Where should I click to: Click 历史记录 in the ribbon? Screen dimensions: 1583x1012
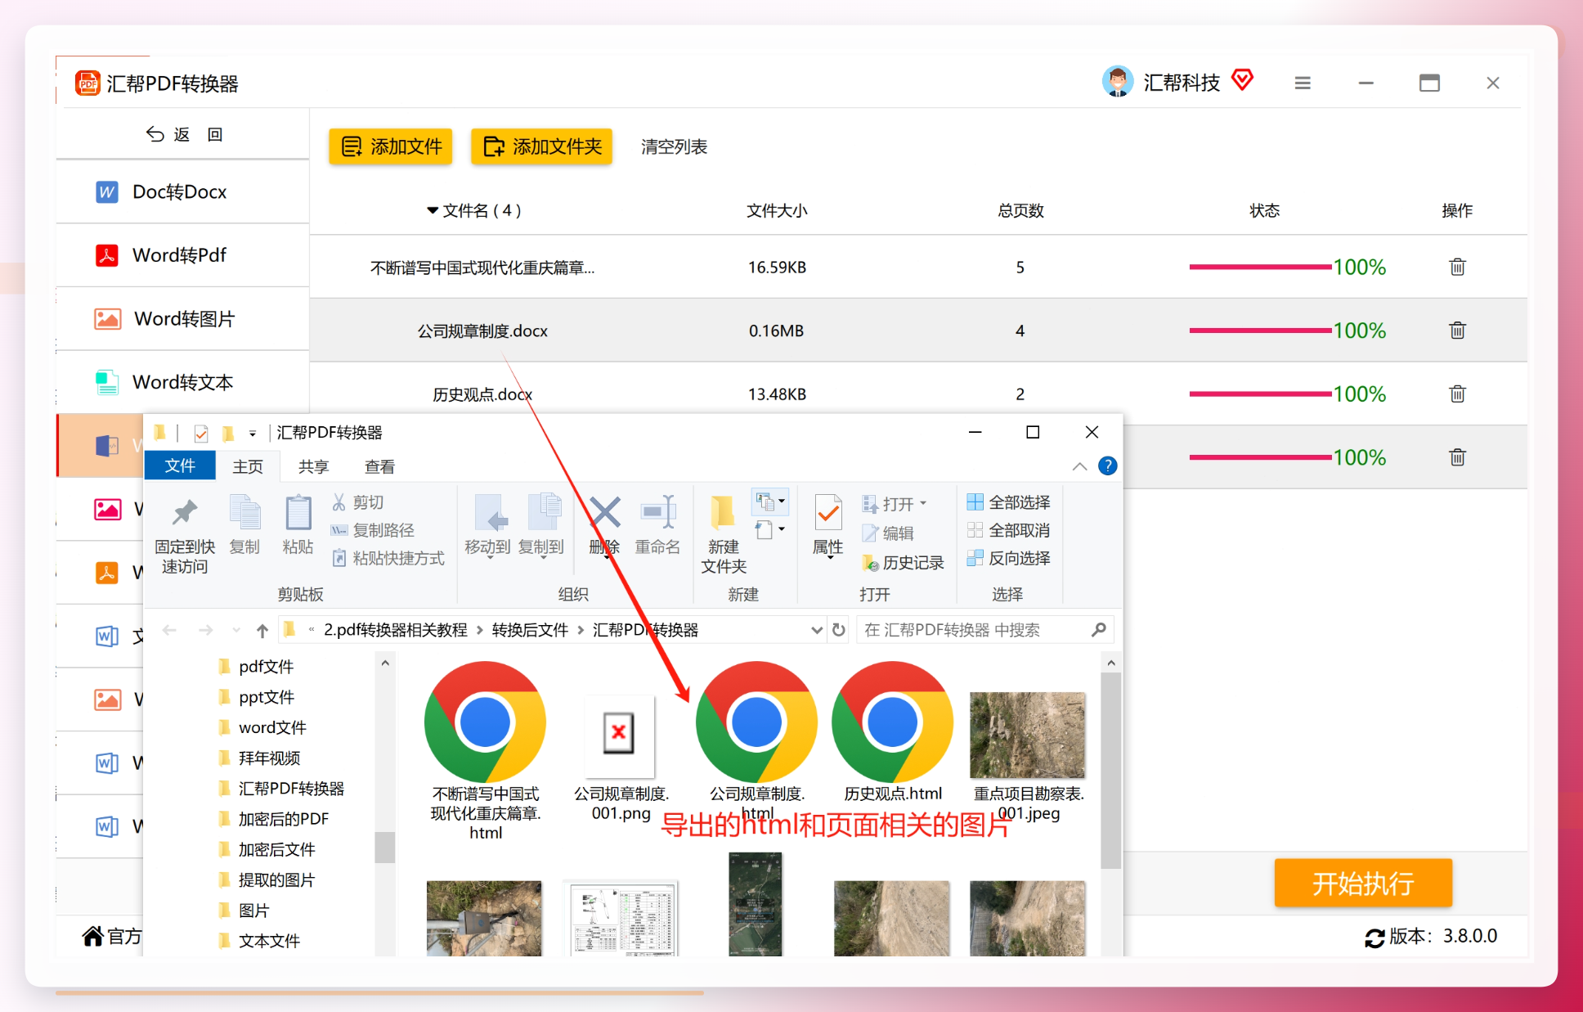point(903,563)
